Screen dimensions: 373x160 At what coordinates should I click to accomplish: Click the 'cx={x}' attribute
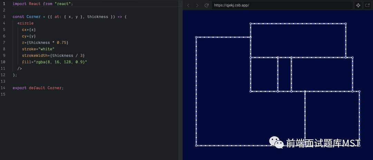(x=29, y=30)
